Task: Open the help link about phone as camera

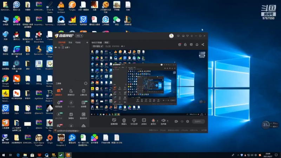Action: (68, 131)
